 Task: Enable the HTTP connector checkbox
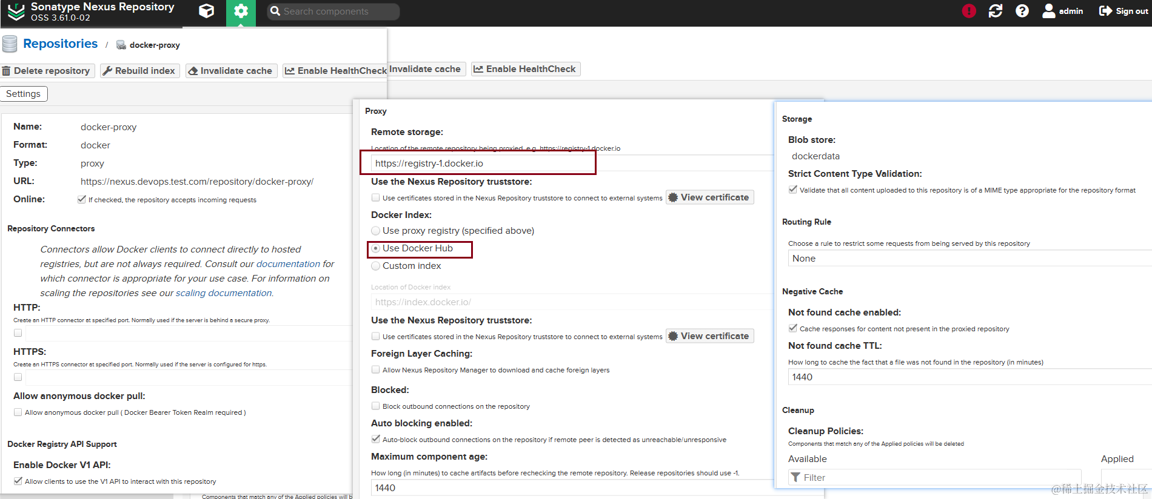[18, 333]
